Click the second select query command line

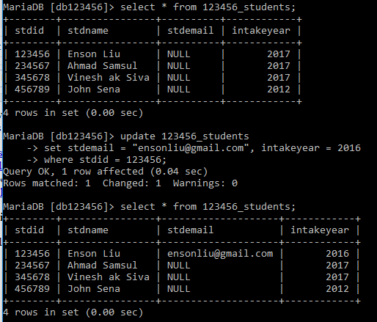[149, 207]
